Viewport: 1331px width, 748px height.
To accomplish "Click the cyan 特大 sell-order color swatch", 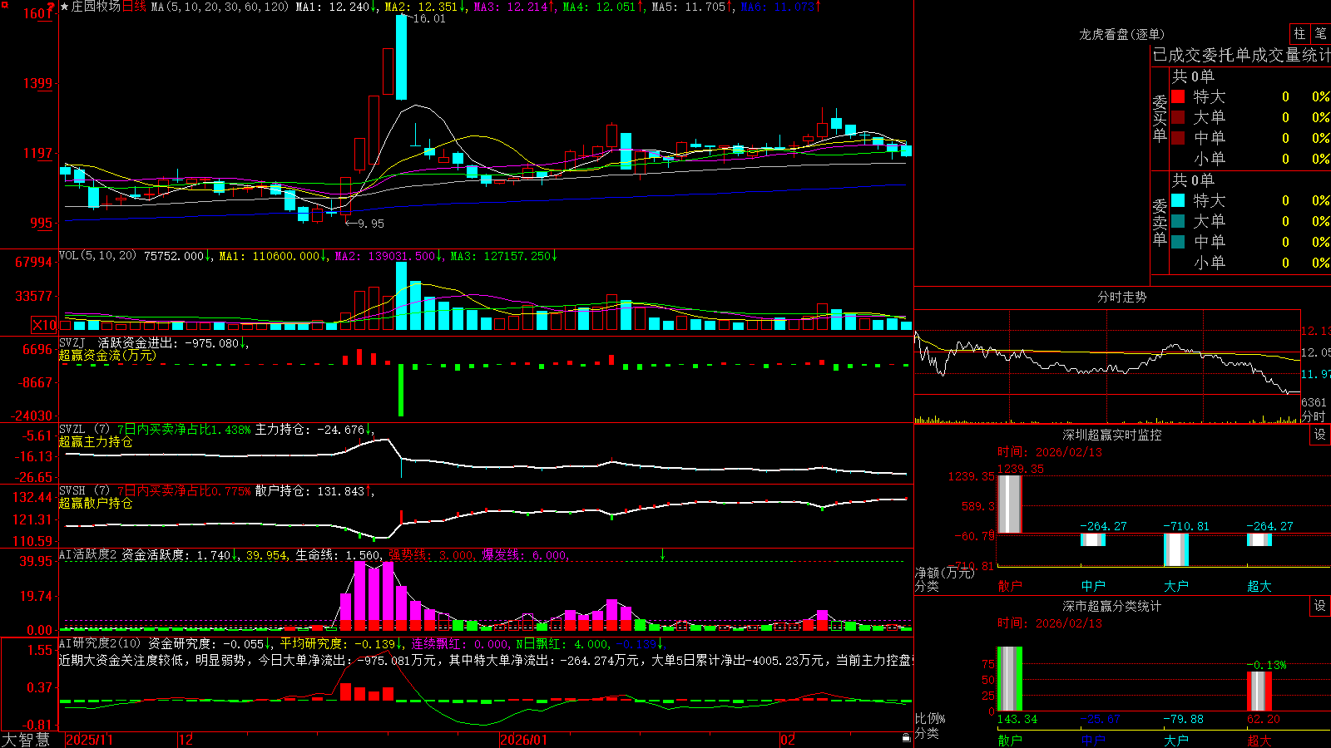I will click(x=1178, y=200).
